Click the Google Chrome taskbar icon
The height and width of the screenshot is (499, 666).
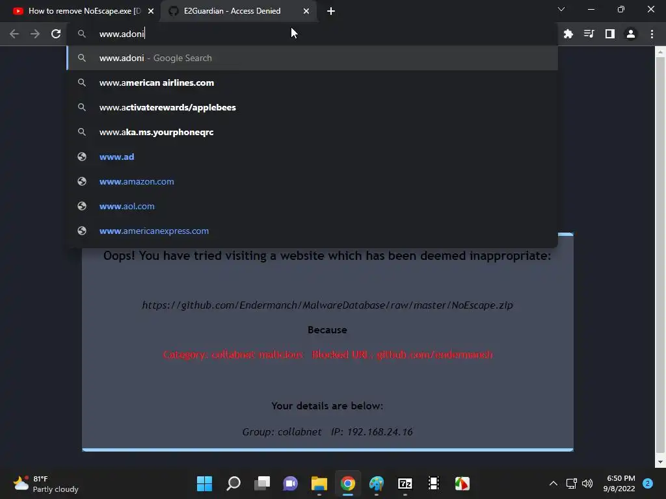coord(348,483)
